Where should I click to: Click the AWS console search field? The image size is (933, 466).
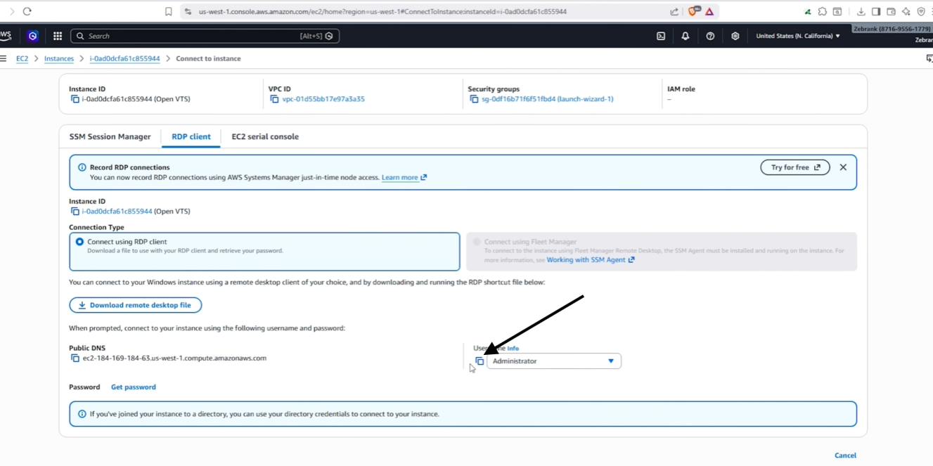[205, 36]
